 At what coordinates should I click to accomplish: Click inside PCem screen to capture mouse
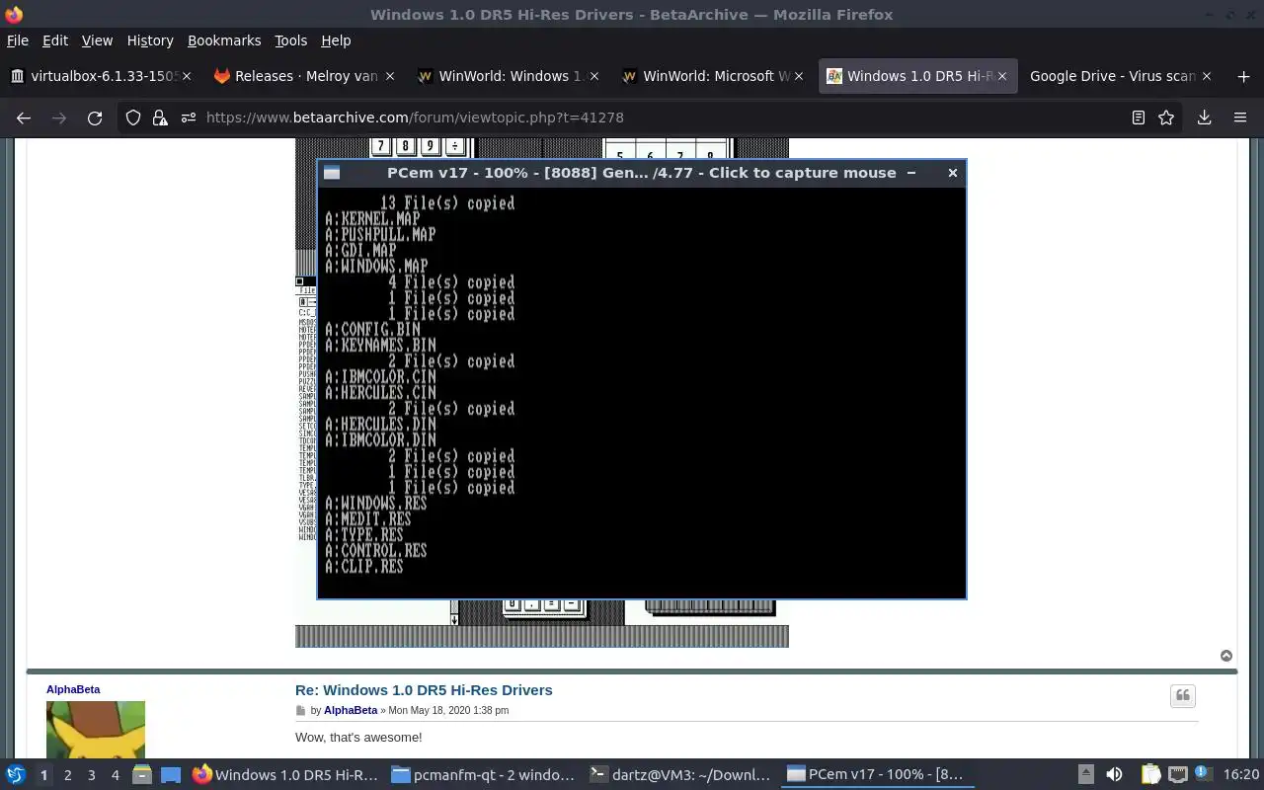[x=642, y=392]
